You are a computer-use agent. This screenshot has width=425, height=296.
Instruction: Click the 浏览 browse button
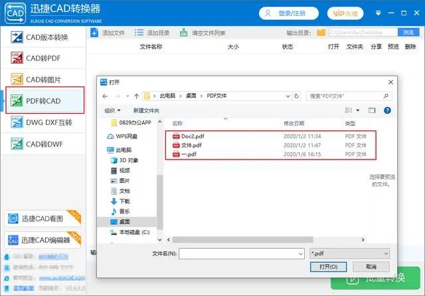tap(408, 33)
